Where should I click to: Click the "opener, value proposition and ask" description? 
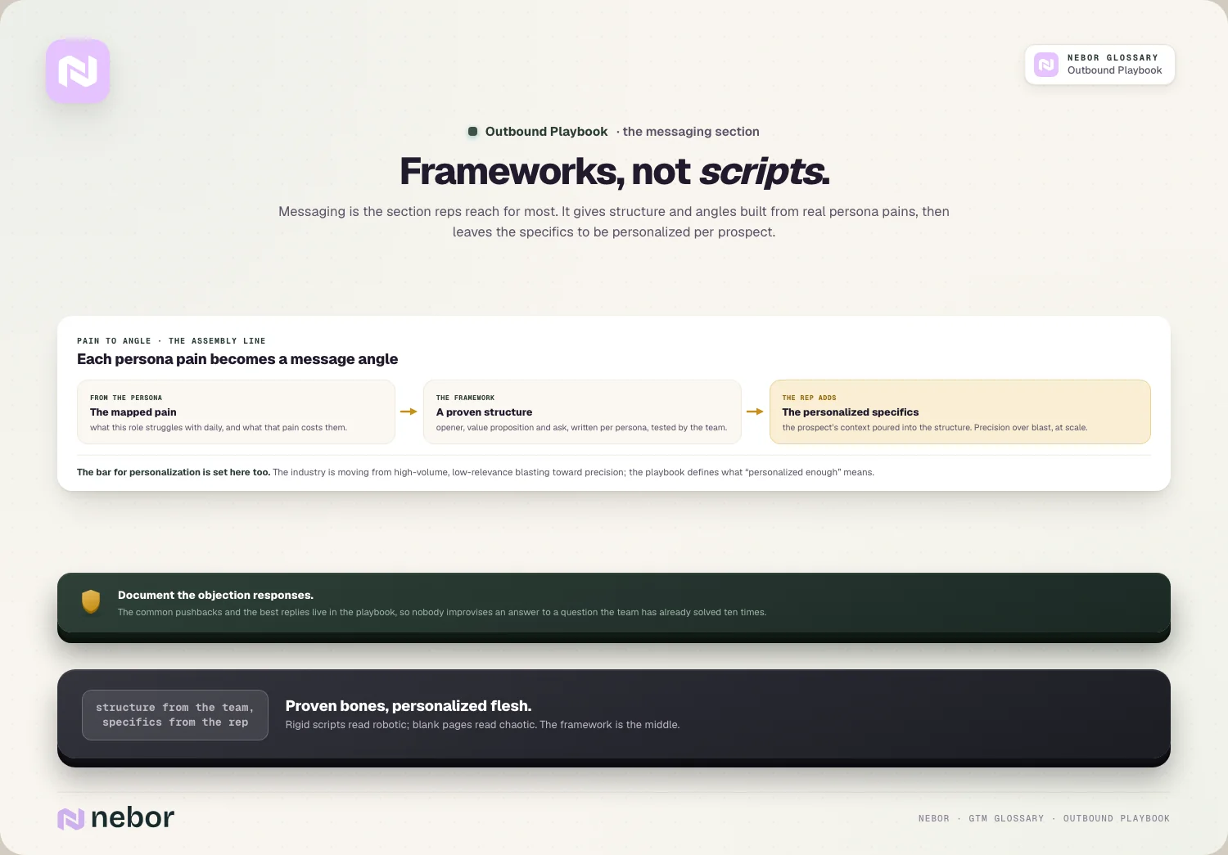pos(581,428)
